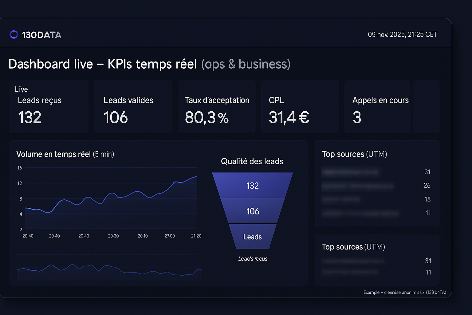Click the 21:20 marker on chart axis

click(x=196, y=236)
